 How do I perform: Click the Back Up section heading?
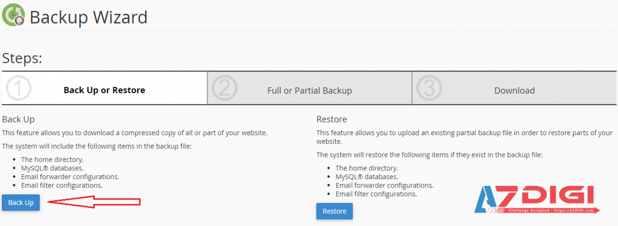(x=18, y=119)
